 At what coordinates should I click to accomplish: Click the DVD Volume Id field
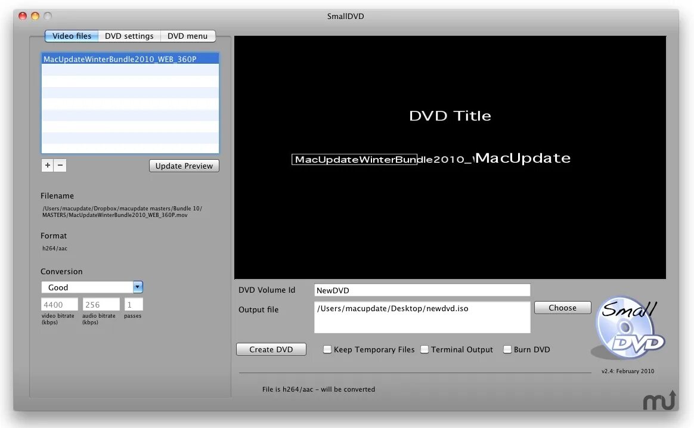click(422, 290)
